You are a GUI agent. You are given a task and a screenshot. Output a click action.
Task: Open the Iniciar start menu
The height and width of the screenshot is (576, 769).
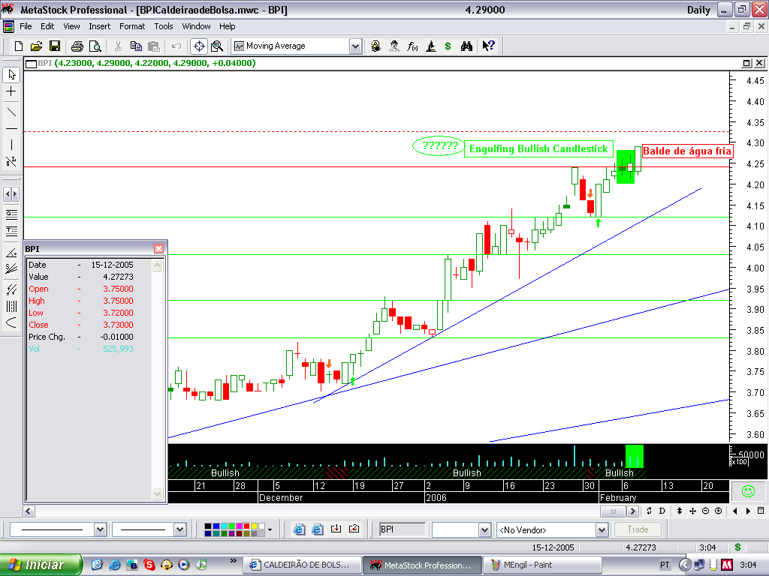coord(41,565)
